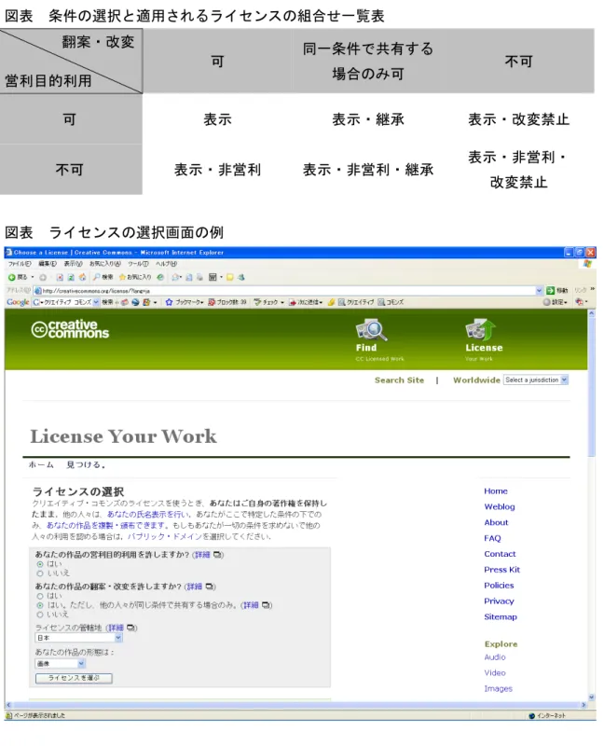Click the Creative Commons logo
This screenshot has height=746, width=604.
70,329
